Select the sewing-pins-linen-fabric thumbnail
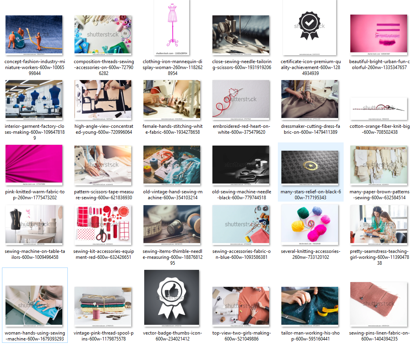Image resolution: width=413 pixels, height=346 pixels. tap(379, 304)
